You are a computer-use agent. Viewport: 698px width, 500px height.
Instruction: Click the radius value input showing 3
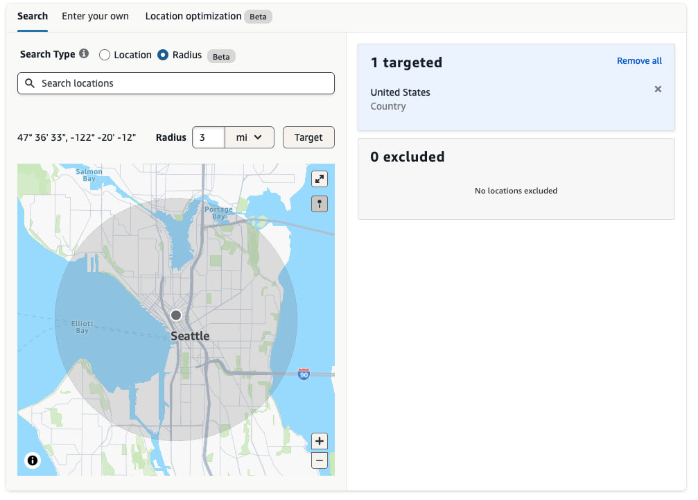pyautogui.click(x=208, y=137)
